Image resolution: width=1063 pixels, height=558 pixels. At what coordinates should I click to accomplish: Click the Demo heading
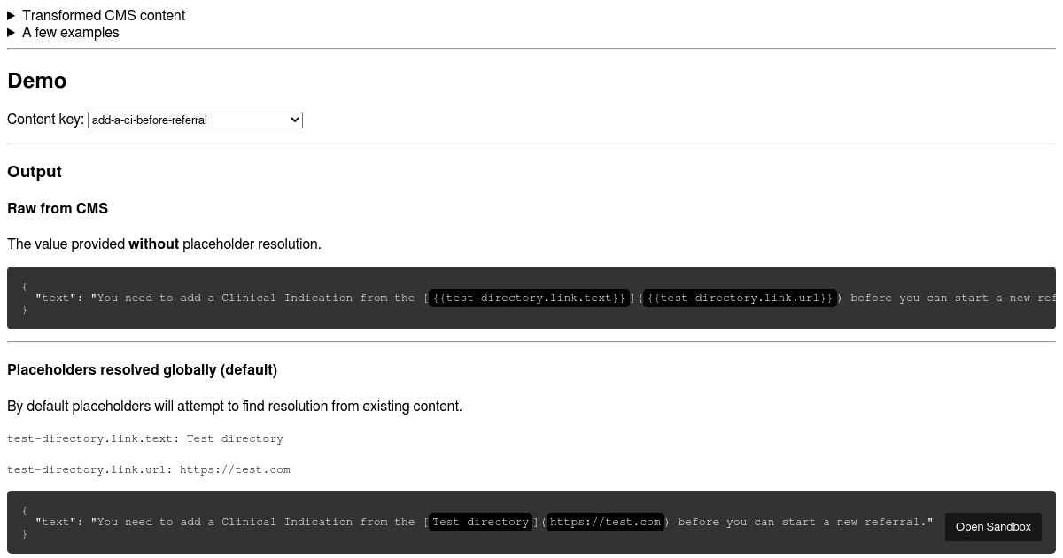pos(36,81)
